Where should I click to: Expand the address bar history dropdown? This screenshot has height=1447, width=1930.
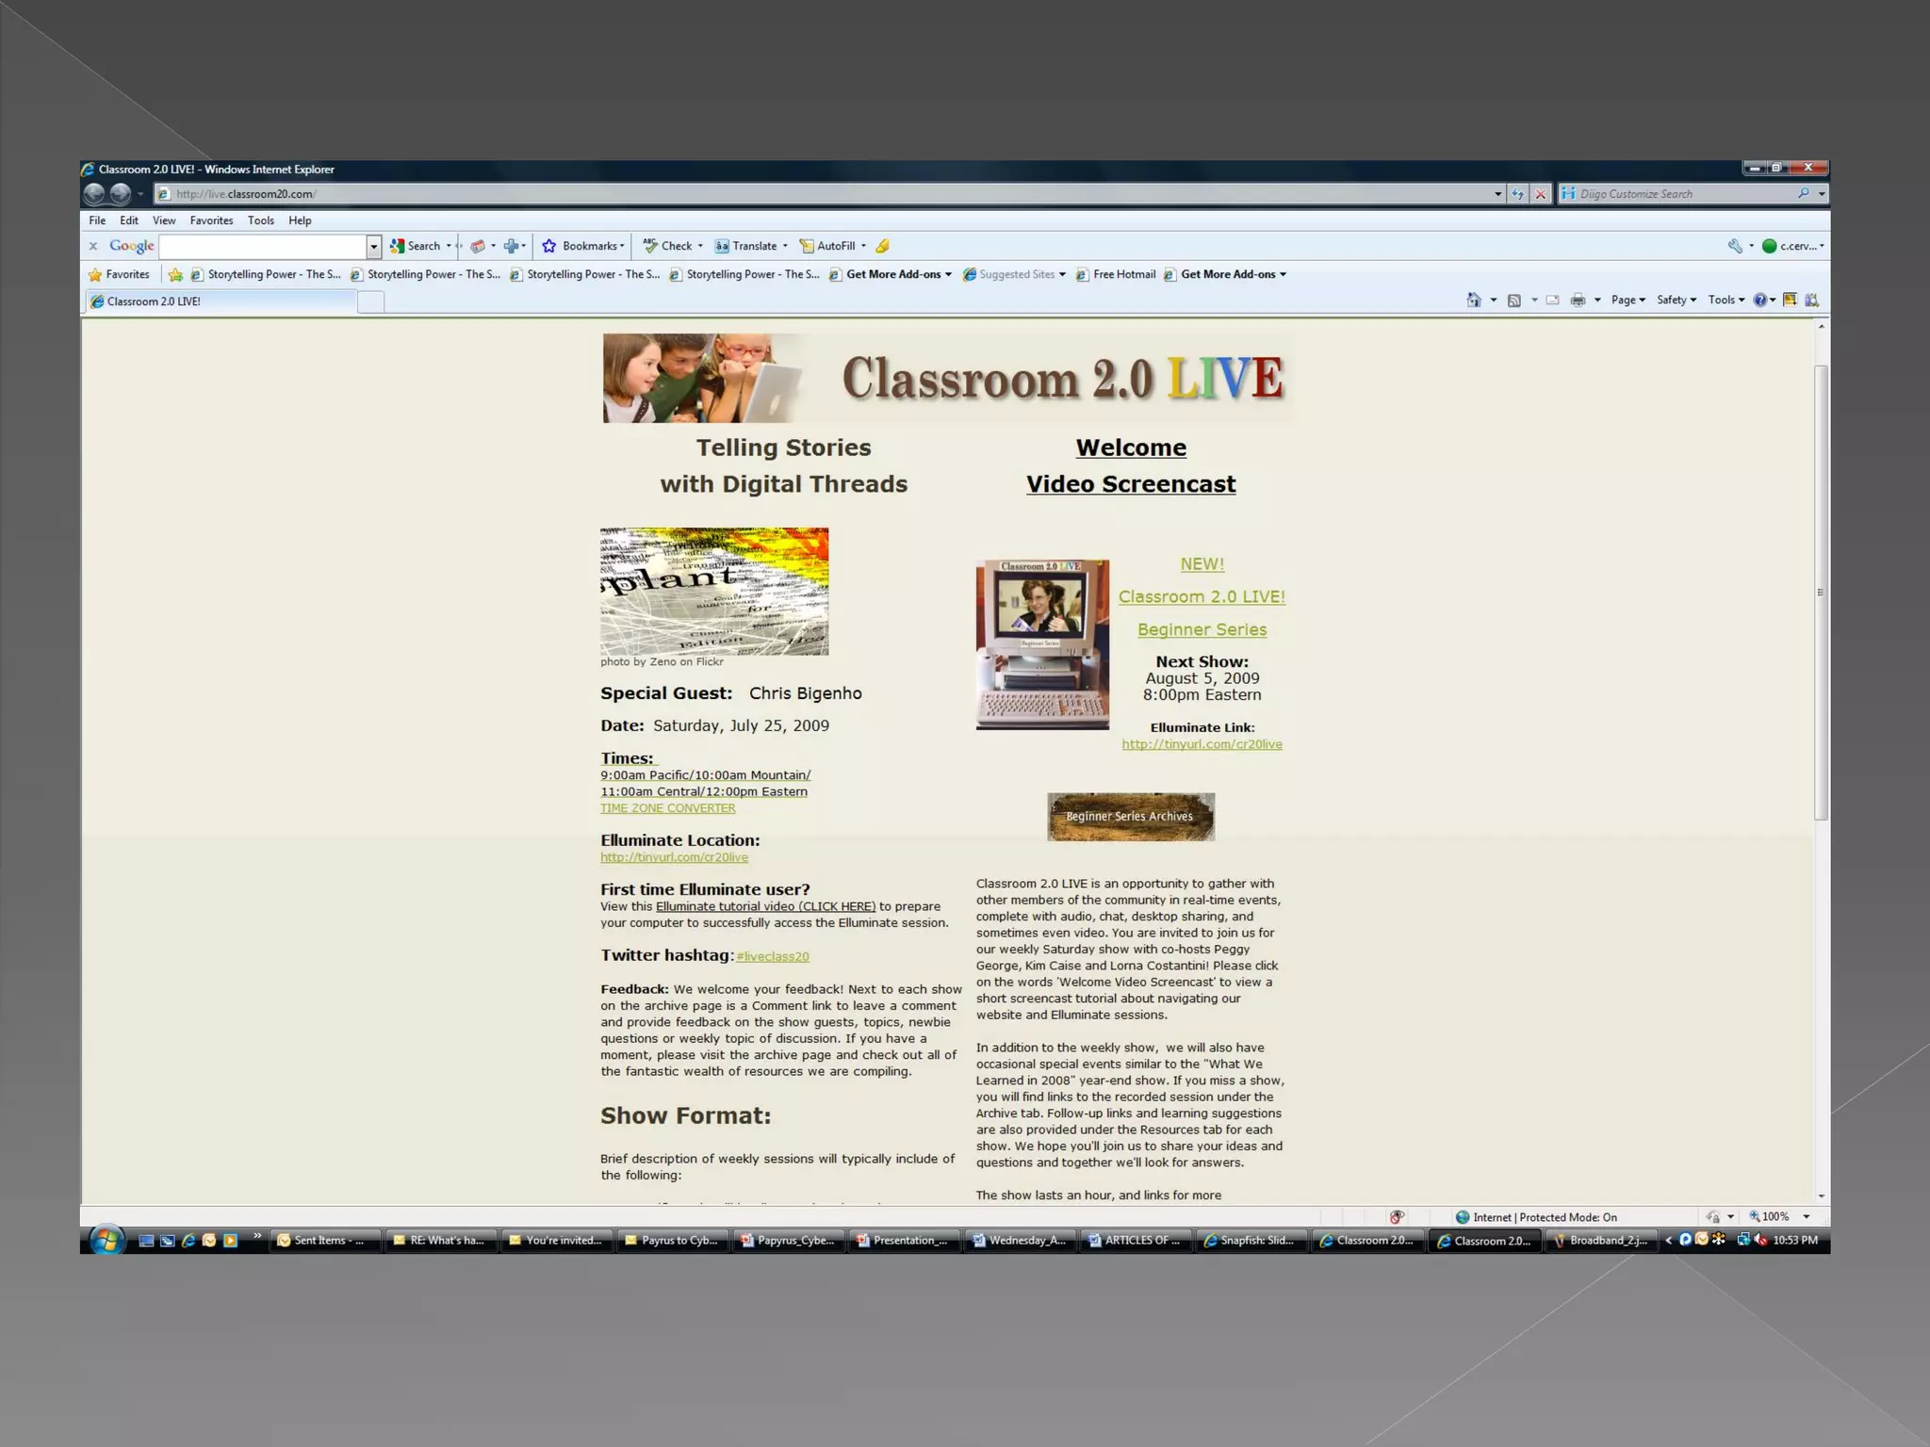coord(1498,194)
